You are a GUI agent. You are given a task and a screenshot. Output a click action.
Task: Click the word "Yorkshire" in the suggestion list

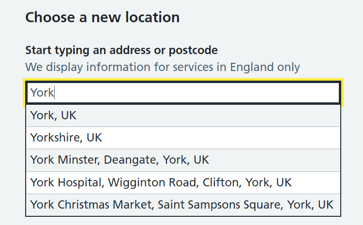(55, 138)
